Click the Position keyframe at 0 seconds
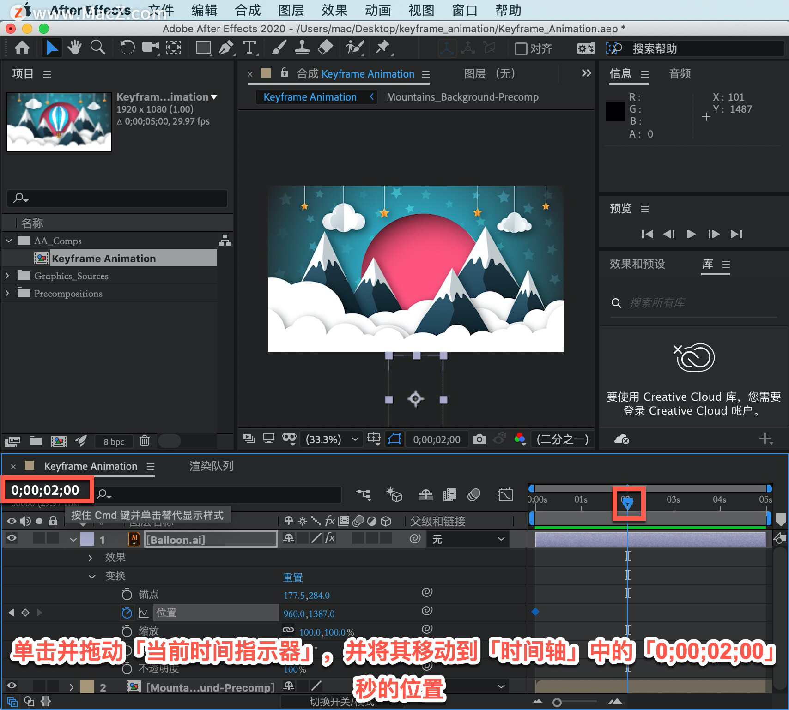 tap(535, 612)
